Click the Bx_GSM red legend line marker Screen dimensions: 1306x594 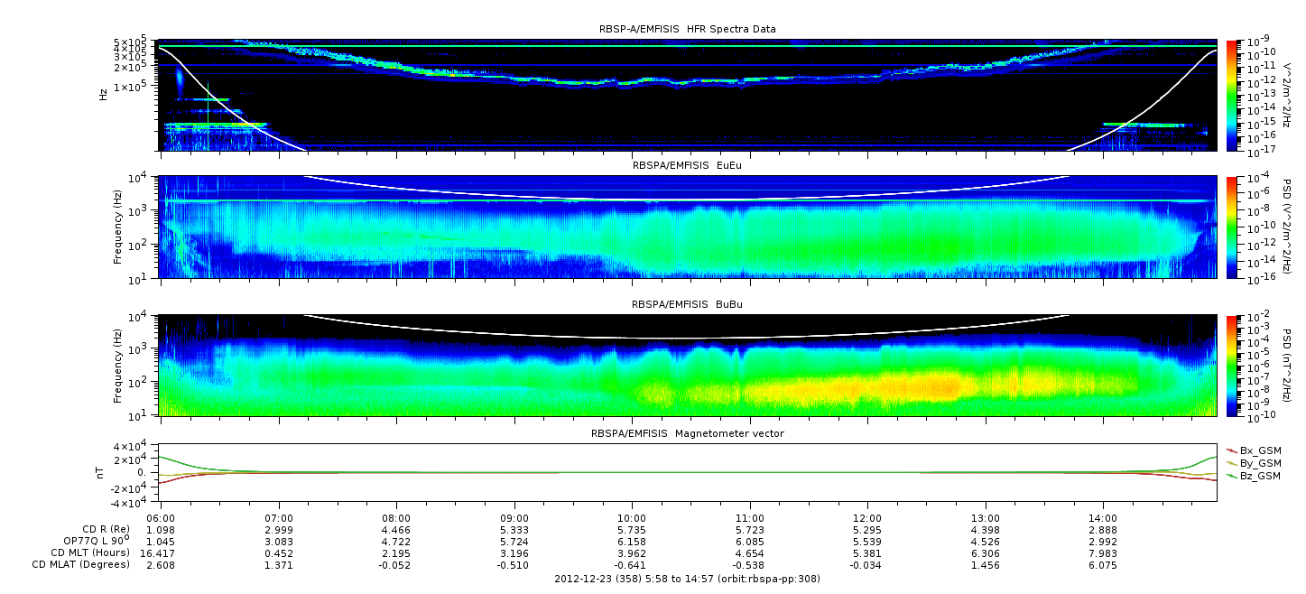(1231, 450)
